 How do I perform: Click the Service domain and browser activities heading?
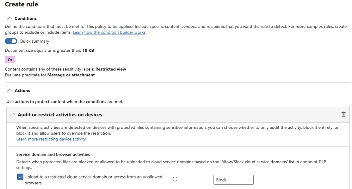[x=53, y=155]
